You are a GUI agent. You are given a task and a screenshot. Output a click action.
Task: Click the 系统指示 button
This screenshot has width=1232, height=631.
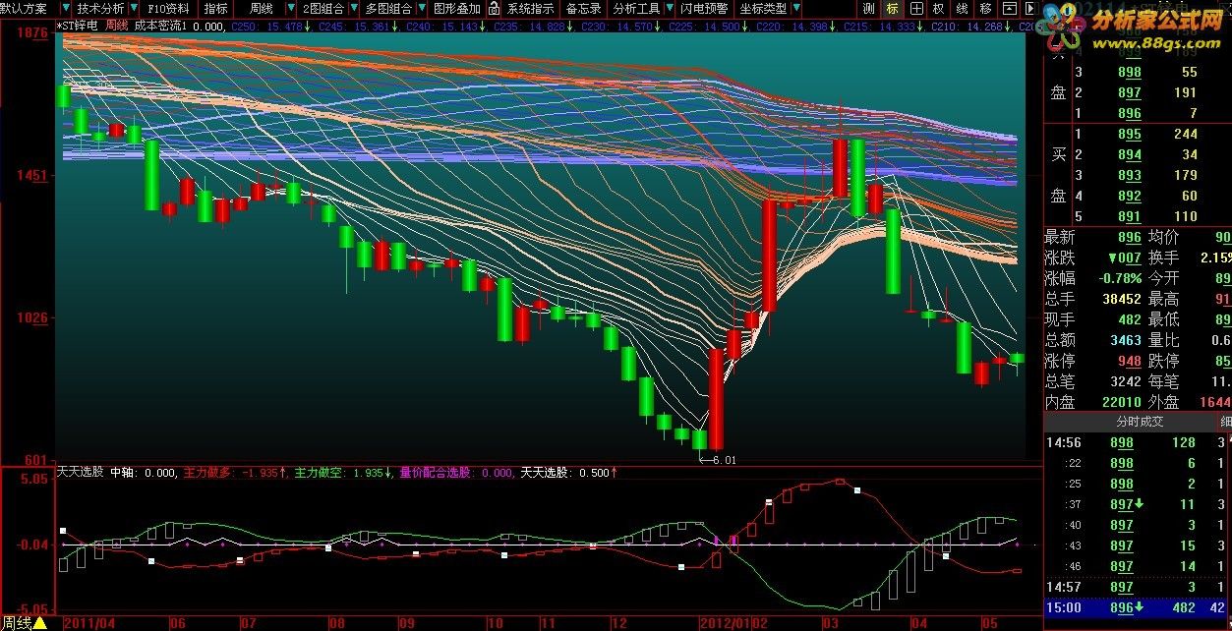tap(530, 9)
